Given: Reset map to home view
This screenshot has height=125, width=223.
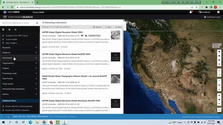Looking at the screenshot, I should [x=219, y=100].
